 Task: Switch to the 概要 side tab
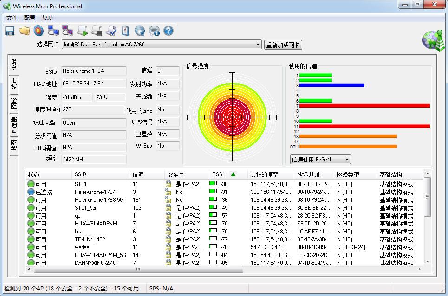pos(13,64)
